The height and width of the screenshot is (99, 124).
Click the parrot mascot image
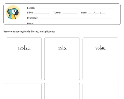pos(13,12)
